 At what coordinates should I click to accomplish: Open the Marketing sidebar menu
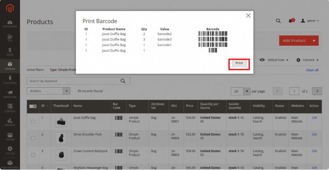pyautogui.click(x=10, y=94)
